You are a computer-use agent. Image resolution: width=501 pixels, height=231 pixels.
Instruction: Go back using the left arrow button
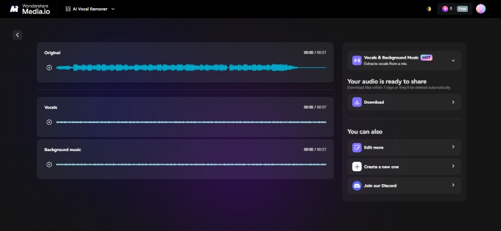(18, 35)
